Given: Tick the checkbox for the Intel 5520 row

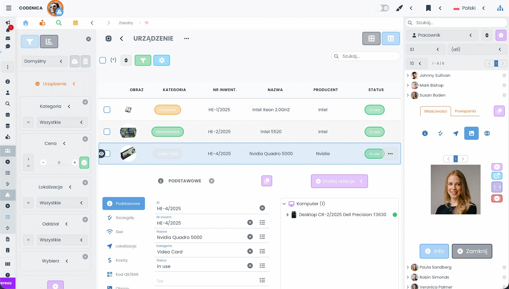Looking at the screenshot, I should pos(107,132).
